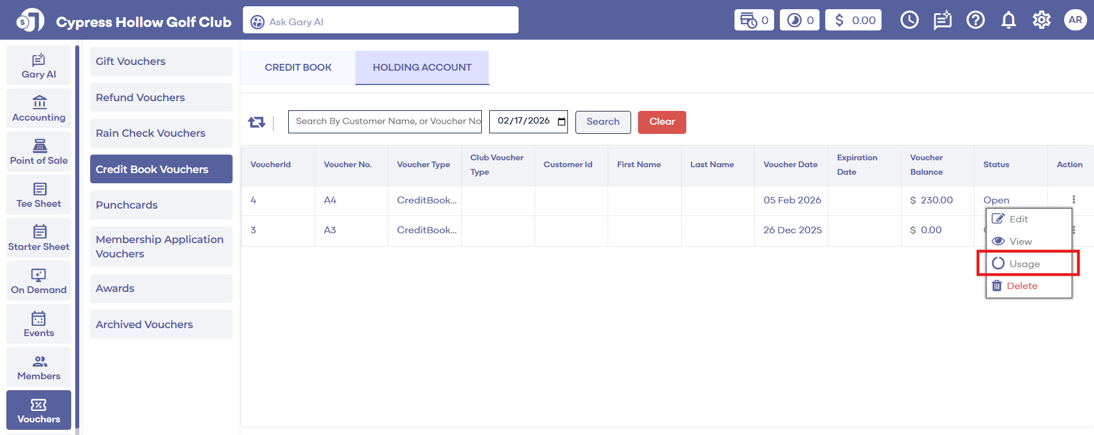Screen dimensions: 1094x435
Task: Open the date picker calendar icon
Action: pyautogui.click(x=561, y=122)
